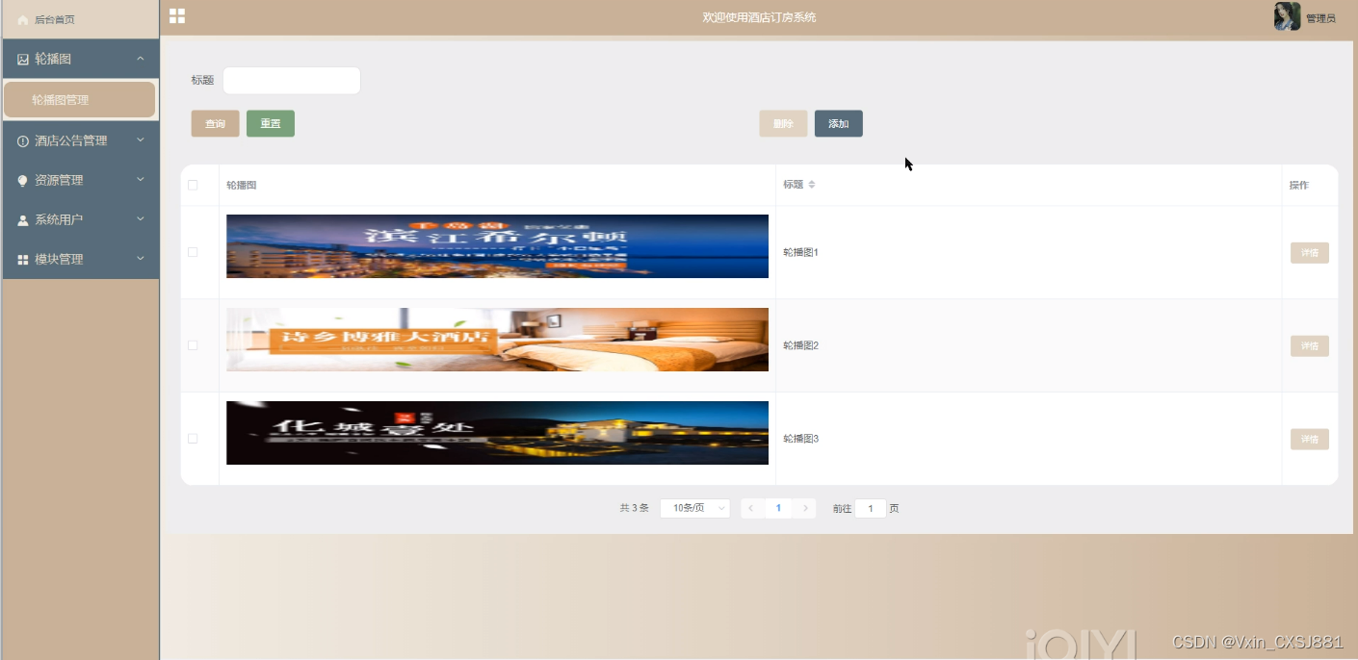Screen dimensions: 1358x660
Task: Open 详情 for 轮播图1
Action: [1310, 253]
